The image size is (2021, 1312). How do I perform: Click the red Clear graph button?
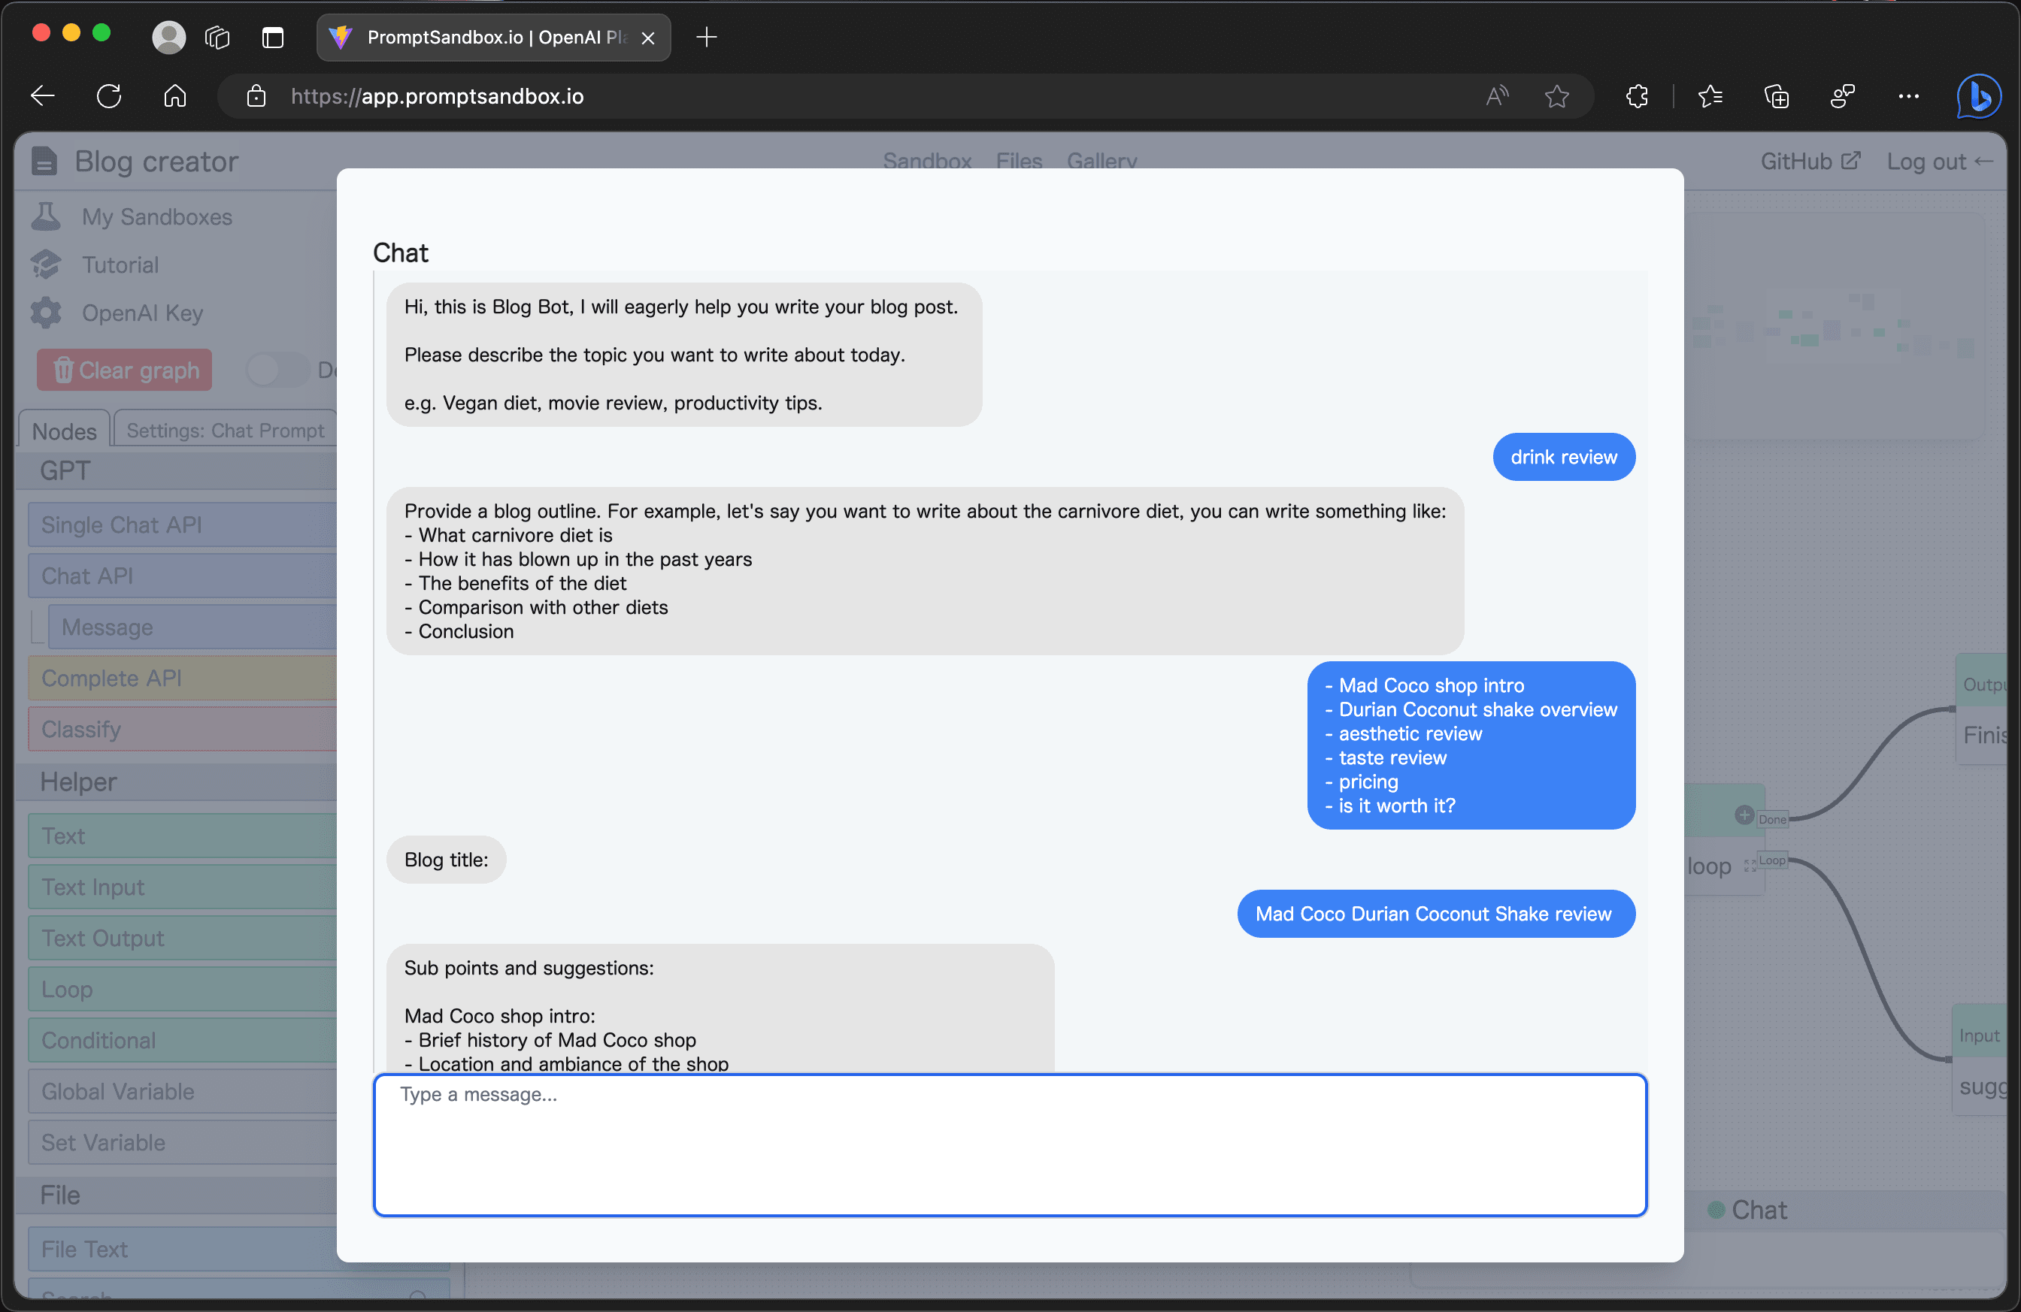click(124, 370)
